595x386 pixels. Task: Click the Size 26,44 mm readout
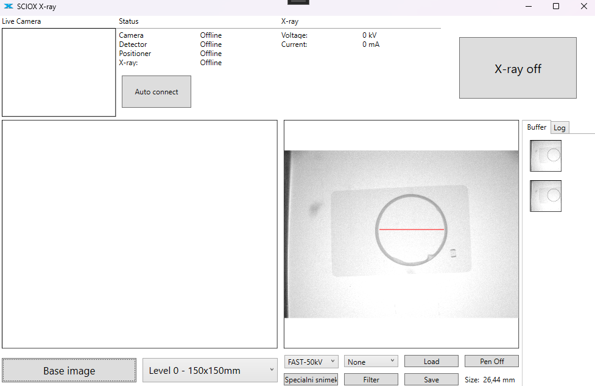pyautogui.click(x=490, y=379)
